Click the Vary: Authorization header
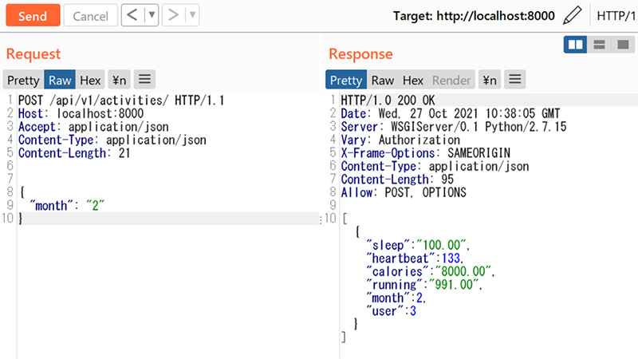Image resolution: width=638 pixels, height=359 pixels. point(400,140)
